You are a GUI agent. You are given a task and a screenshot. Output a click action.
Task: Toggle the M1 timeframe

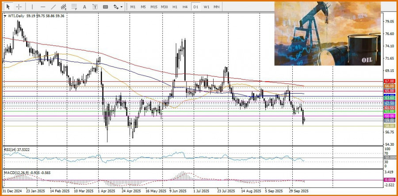tap(133, 7)
